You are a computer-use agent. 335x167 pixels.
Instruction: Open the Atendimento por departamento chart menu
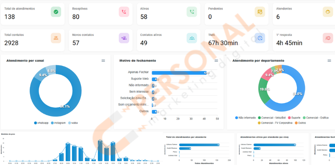click(330, 61)
